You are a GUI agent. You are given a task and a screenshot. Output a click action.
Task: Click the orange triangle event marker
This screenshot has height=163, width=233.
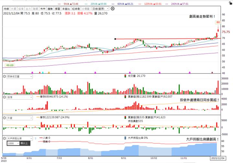tap(49, 72)
